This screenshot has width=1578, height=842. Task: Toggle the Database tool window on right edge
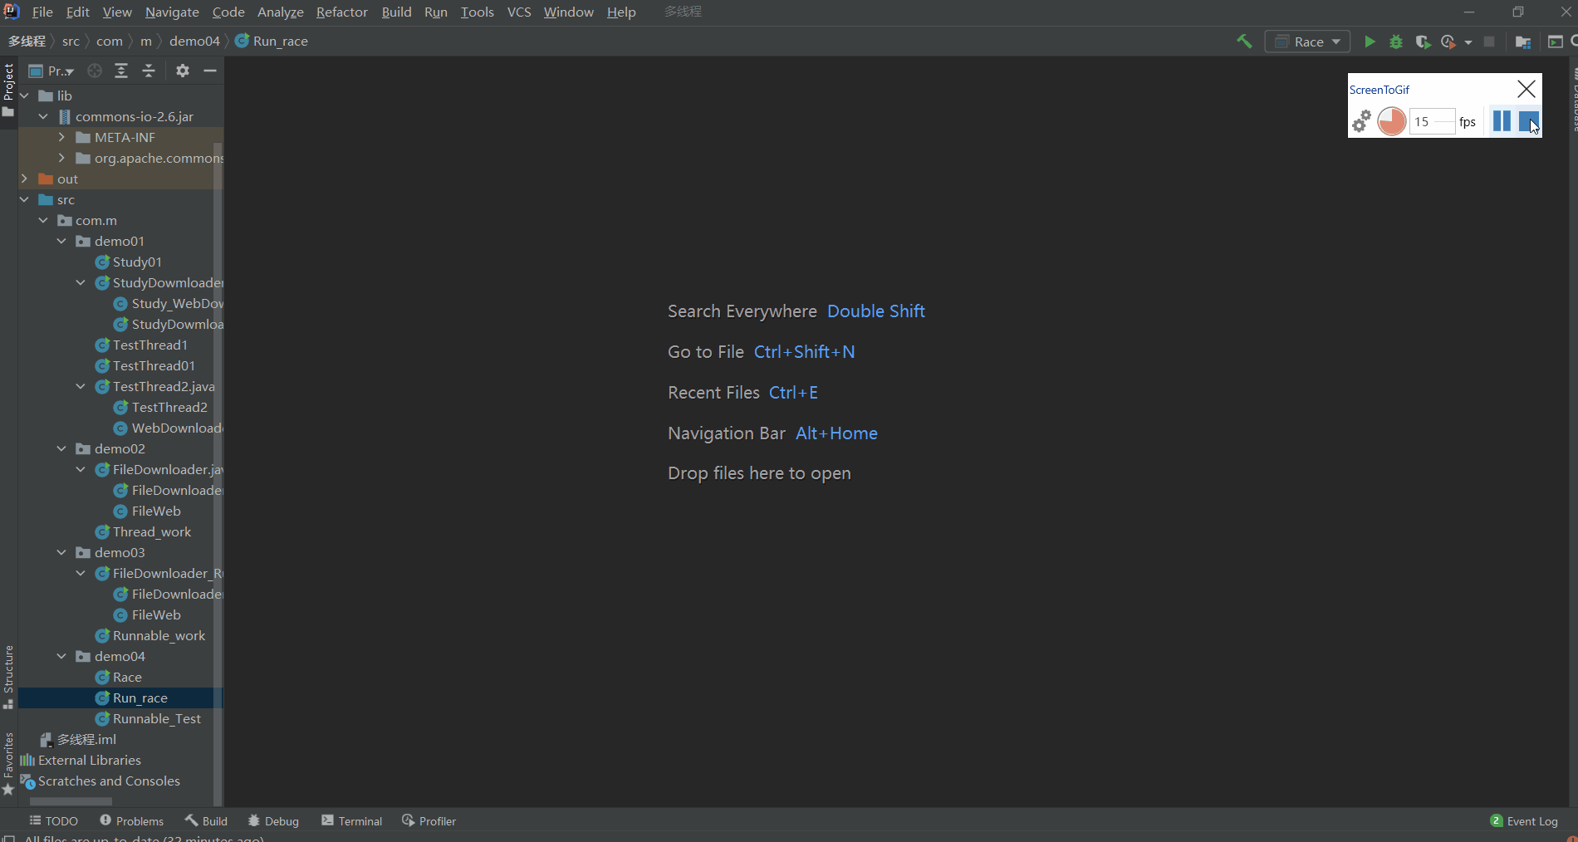pos(1573,100)
